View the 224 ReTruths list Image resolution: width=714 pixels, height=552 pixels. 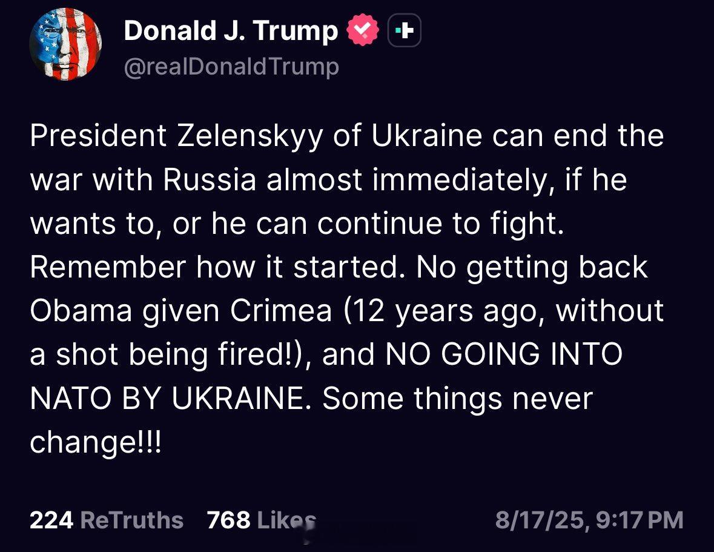(x=107, y=520)
